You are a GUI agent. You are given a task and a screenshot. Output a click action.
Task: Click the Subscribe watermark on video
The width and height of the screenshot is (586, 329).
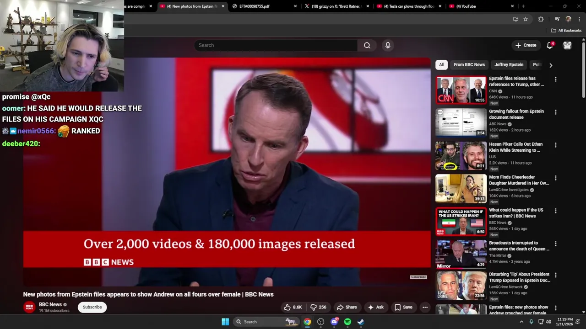[x=418, y=277]
